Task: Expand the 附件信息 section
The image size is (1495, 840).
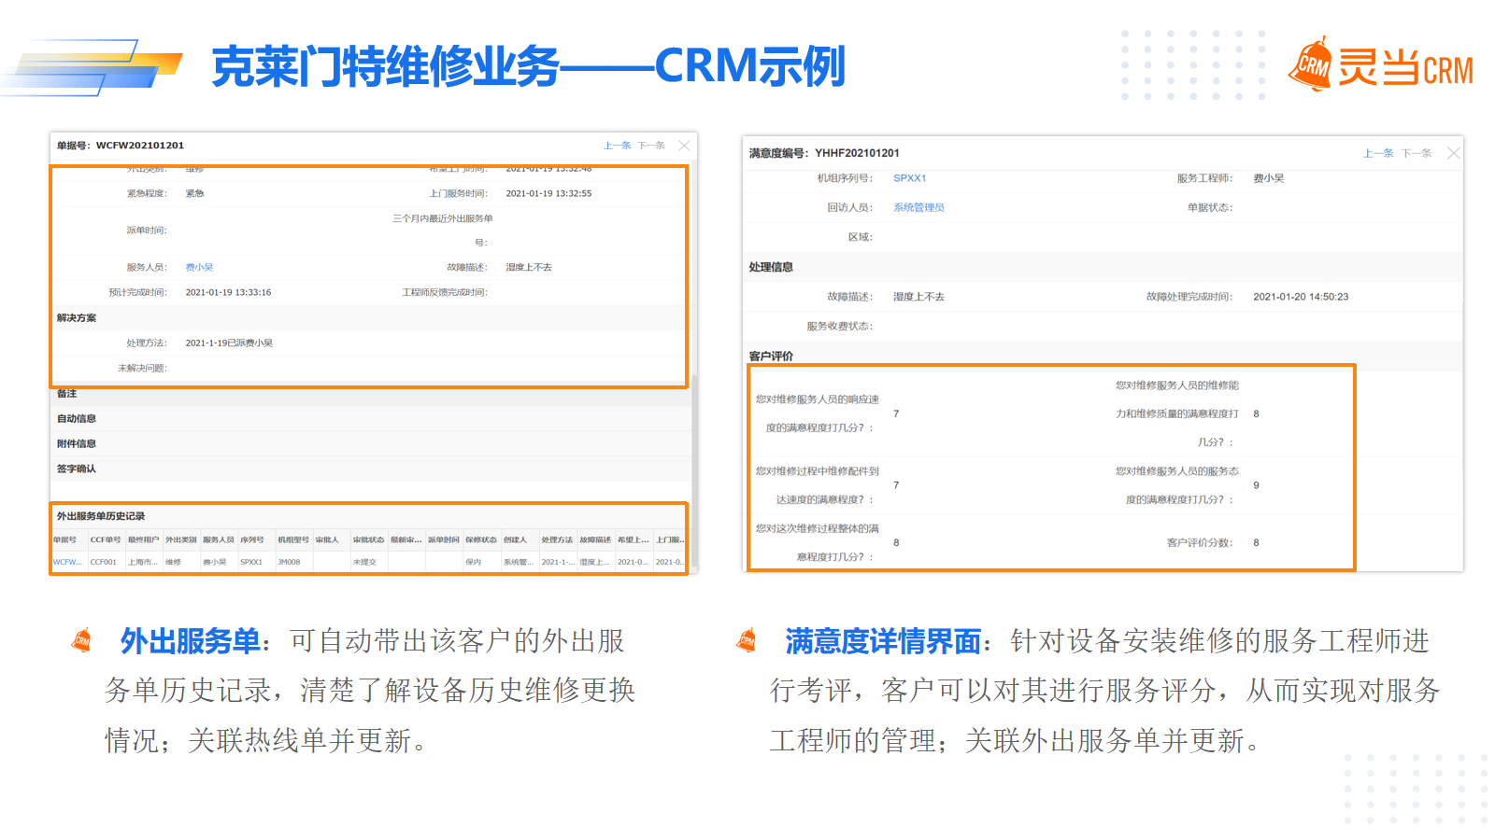Action: 77,444
